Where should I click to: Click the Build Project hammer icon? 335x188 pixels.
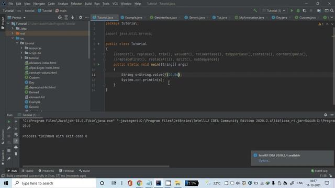click(255, 10)
